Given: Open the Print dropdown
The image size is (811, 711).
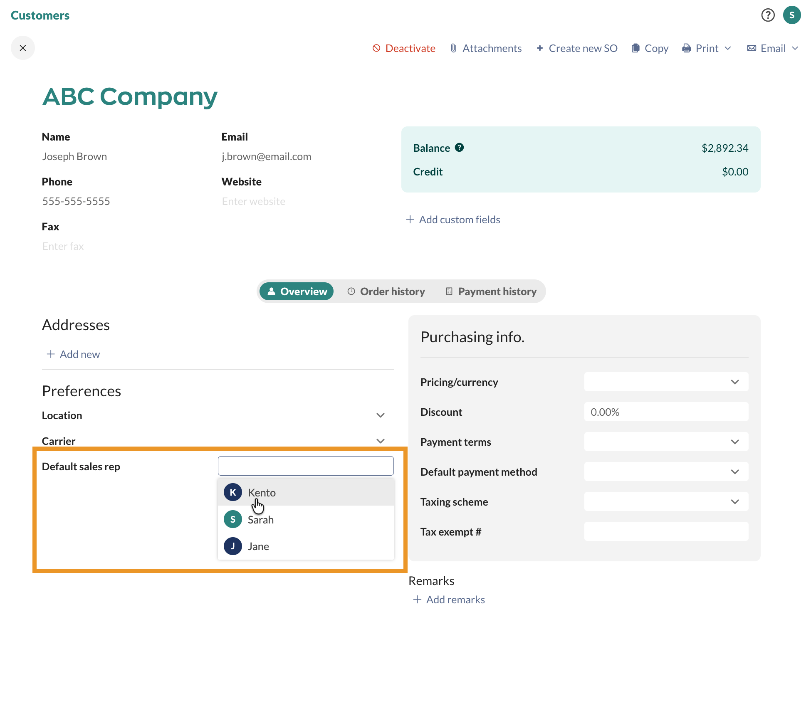Looking at the screenshot, I should (x=707, y=48).
